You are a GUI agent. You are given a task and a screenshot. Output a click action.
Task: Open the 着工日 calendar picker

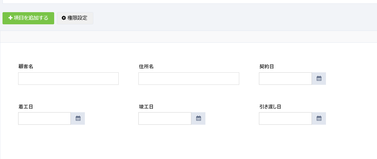pyautogui.click(x=78, y=118)
